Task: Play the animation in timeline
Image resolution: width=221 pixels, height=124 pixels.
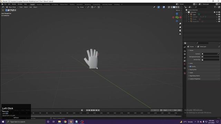Action: coord(94,110)
